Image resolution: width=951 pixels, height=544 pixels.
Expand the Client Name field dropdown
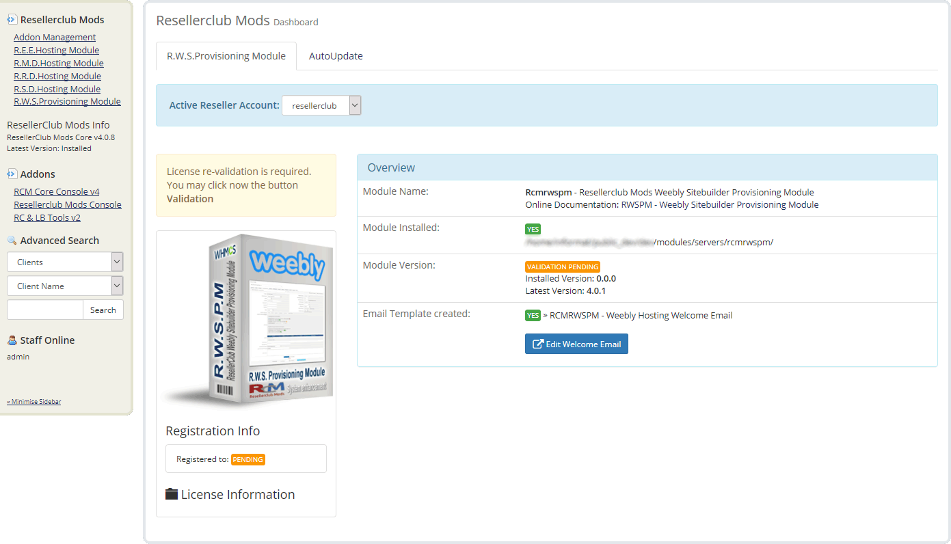point(65,286)
